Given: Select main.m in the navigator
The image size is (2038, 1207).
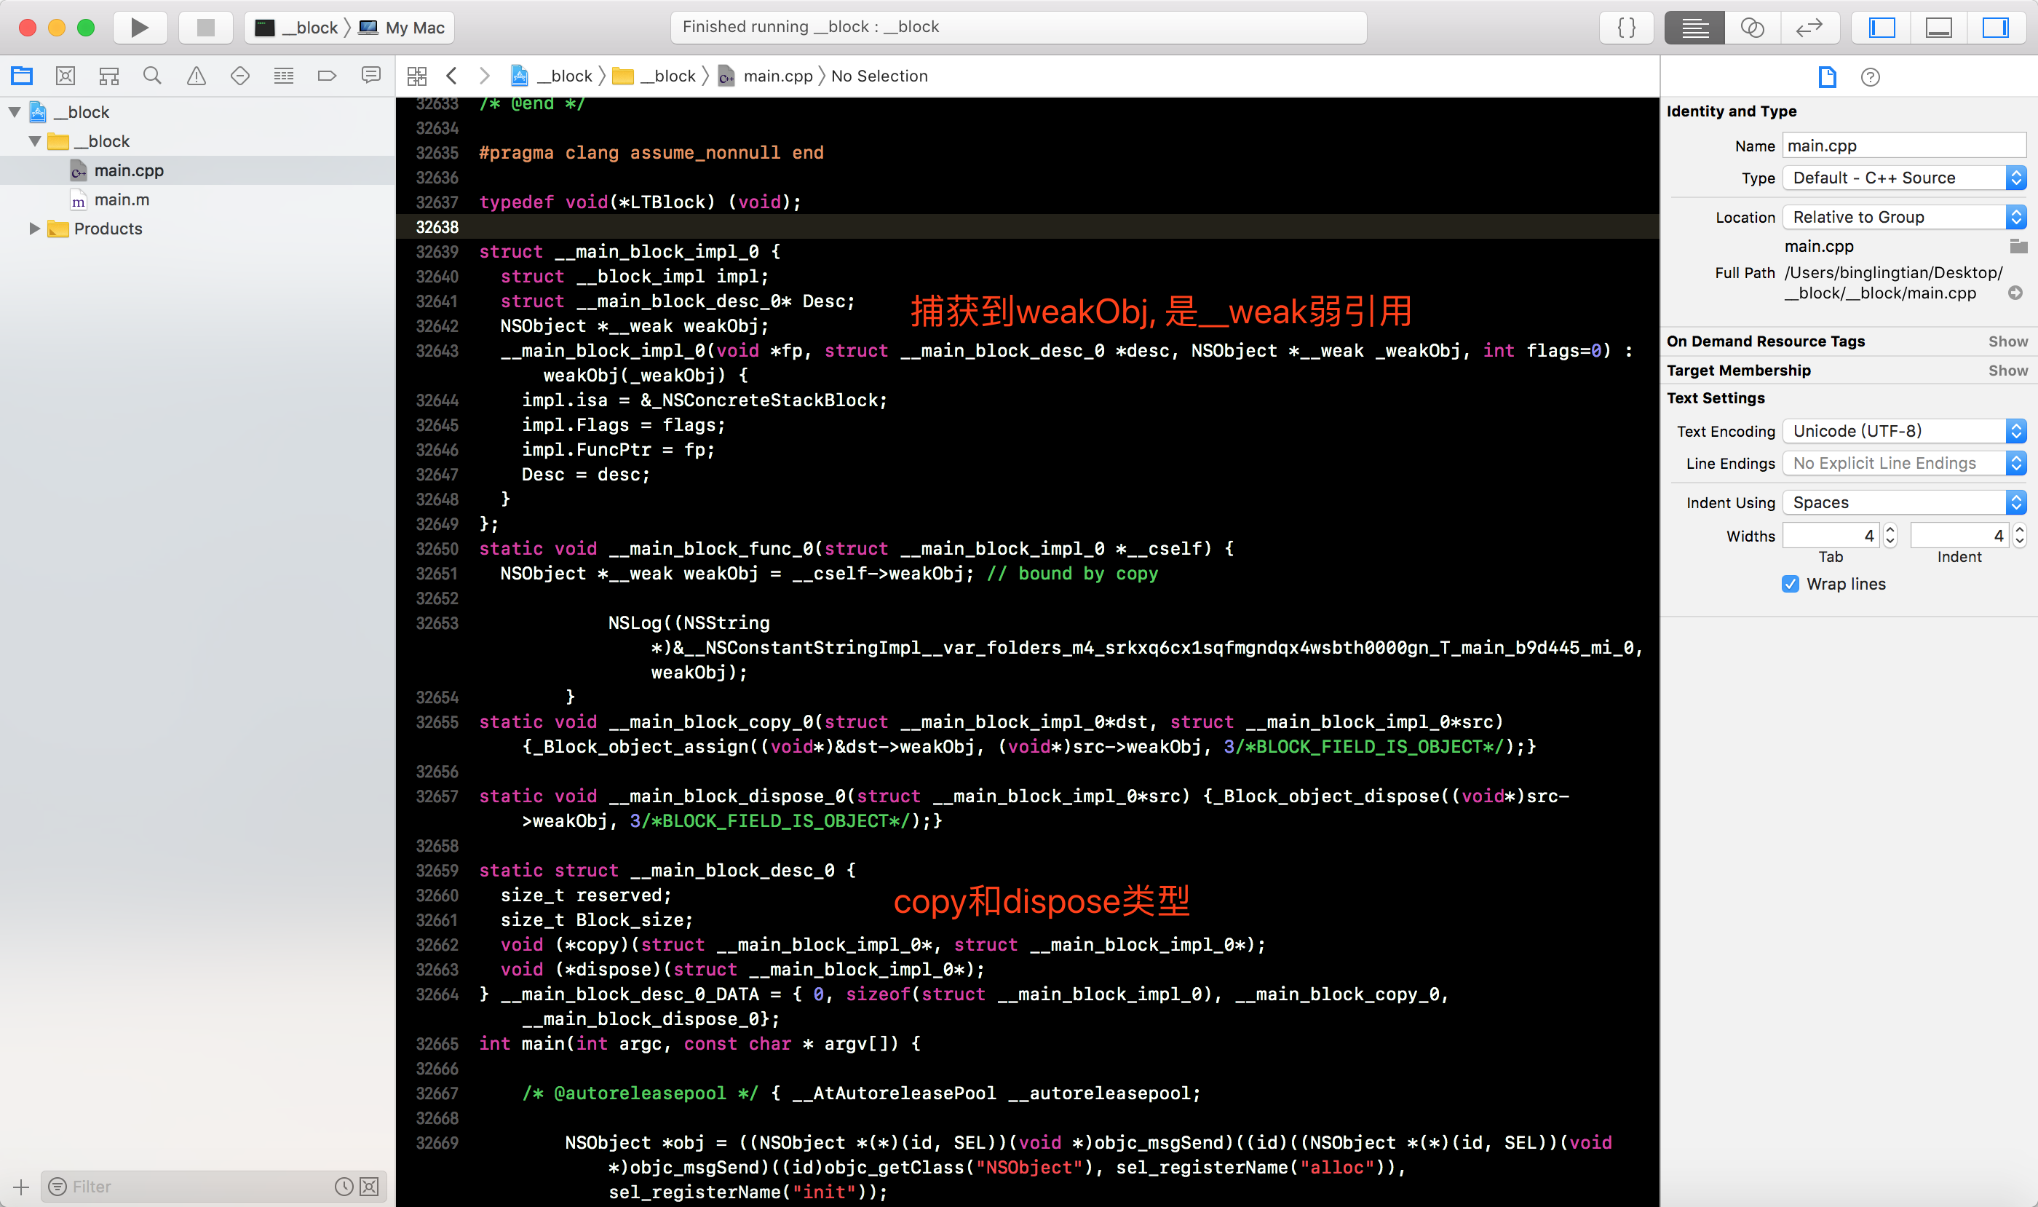Looking at the screenshot, I should pyautogui.click(x=121, y=199).
